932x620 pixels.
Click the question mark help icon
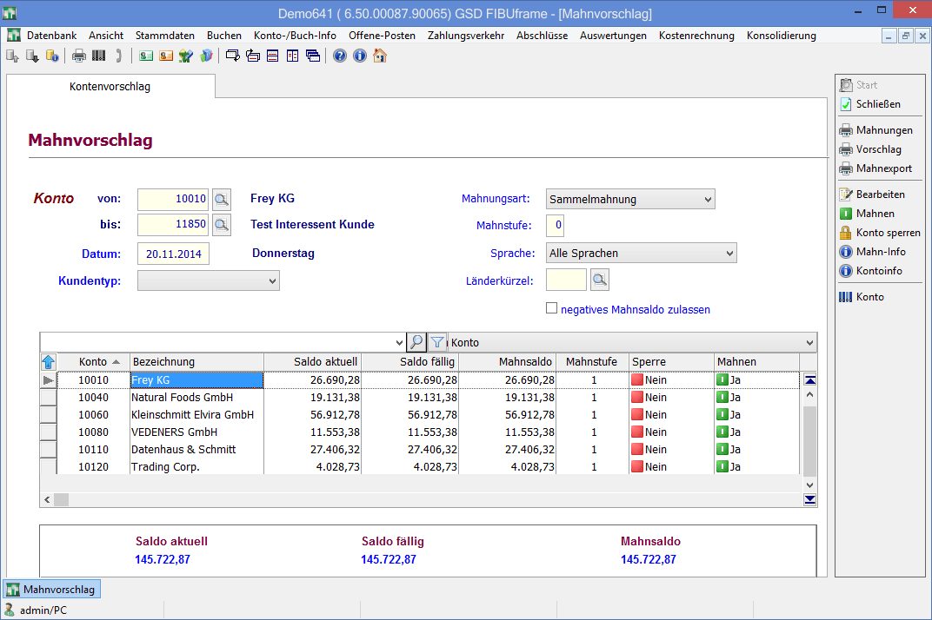(x=340, y=56)
